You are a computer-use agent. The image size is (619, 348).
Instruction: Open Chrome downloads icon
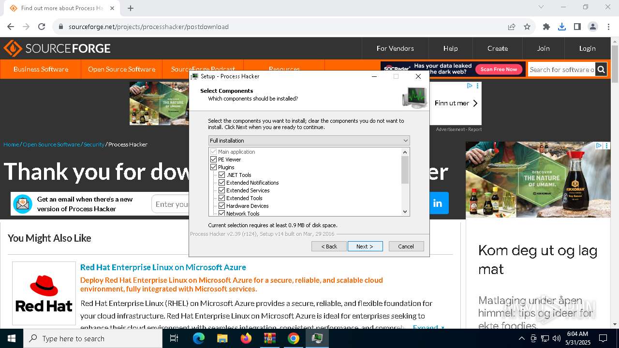tap(562, 27)
